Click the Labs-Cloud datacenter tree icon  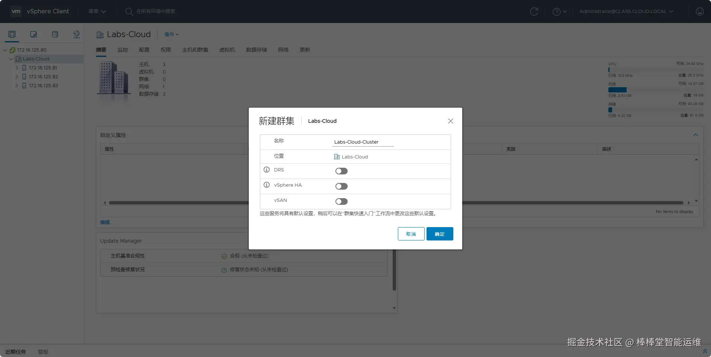(19, 59)
